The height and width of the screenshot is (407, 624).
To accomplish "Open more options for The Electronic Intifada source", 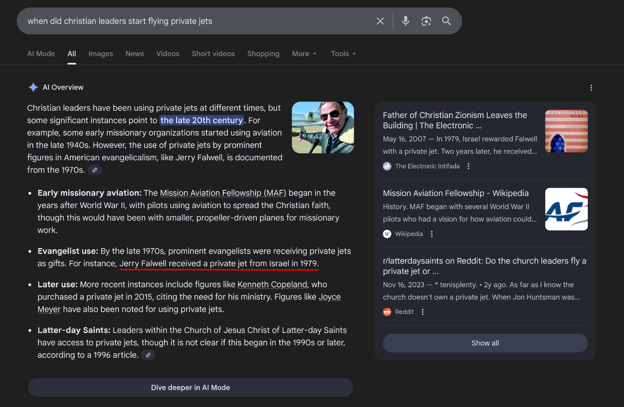I will [468, 166].
